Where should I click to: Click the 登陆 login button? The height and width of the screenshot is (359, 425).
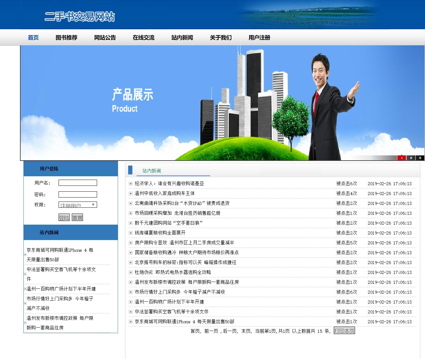pos(64,217)
